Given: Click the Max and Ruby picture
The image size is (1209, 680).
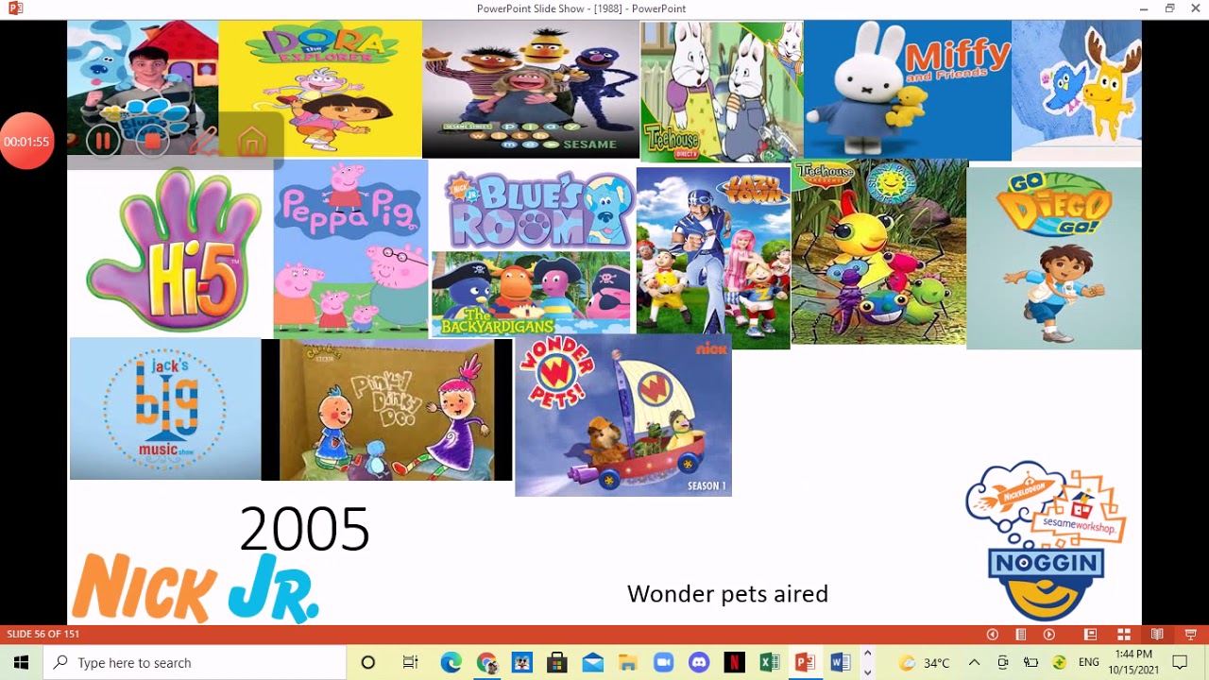Looking at the screenshot, I should 722,93.
